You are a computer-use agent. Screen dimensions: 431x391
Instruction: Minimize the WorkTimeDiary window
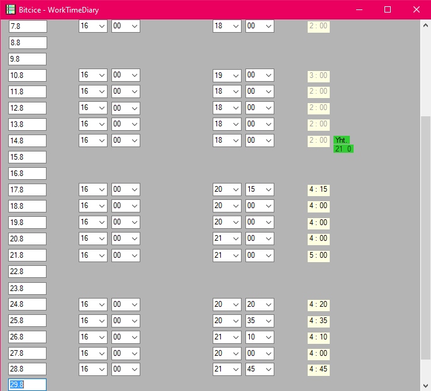pyautogui.click(x=359, y=10)
